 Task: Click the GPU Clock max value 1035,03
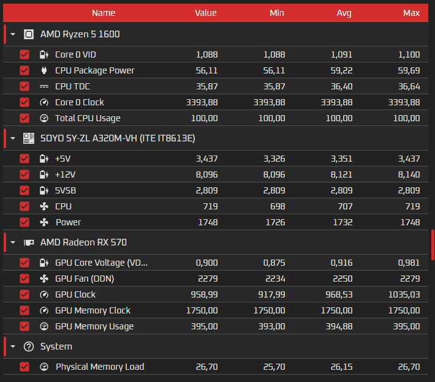[x=404, y=294]
